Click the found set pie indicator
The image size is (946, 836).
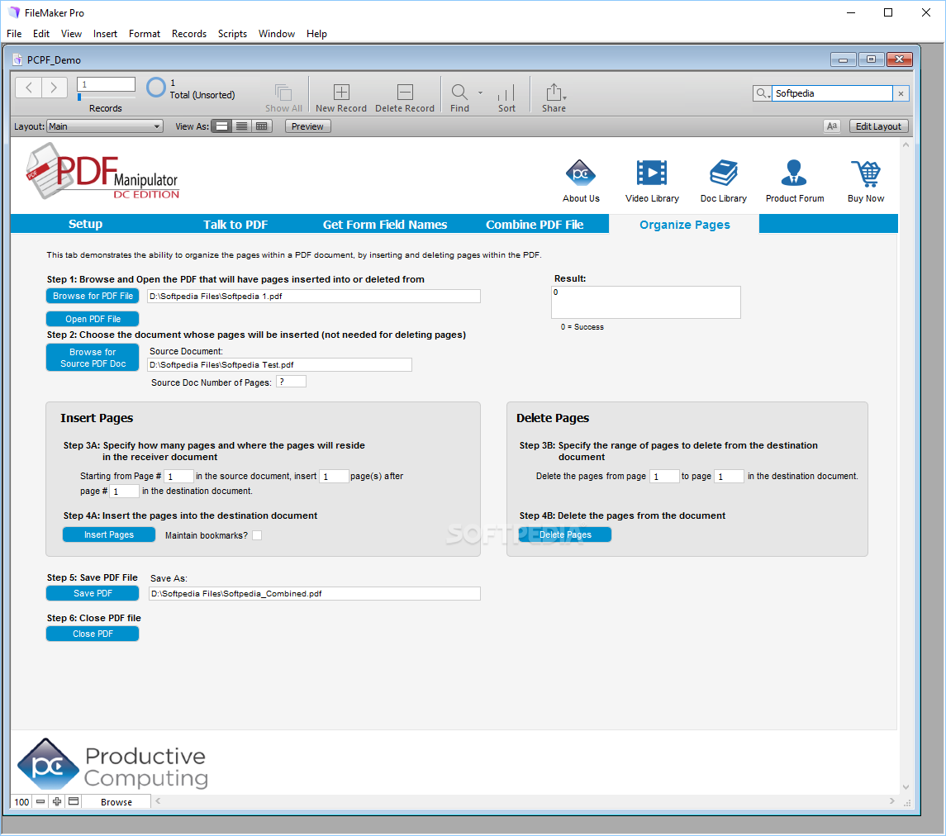155,88
